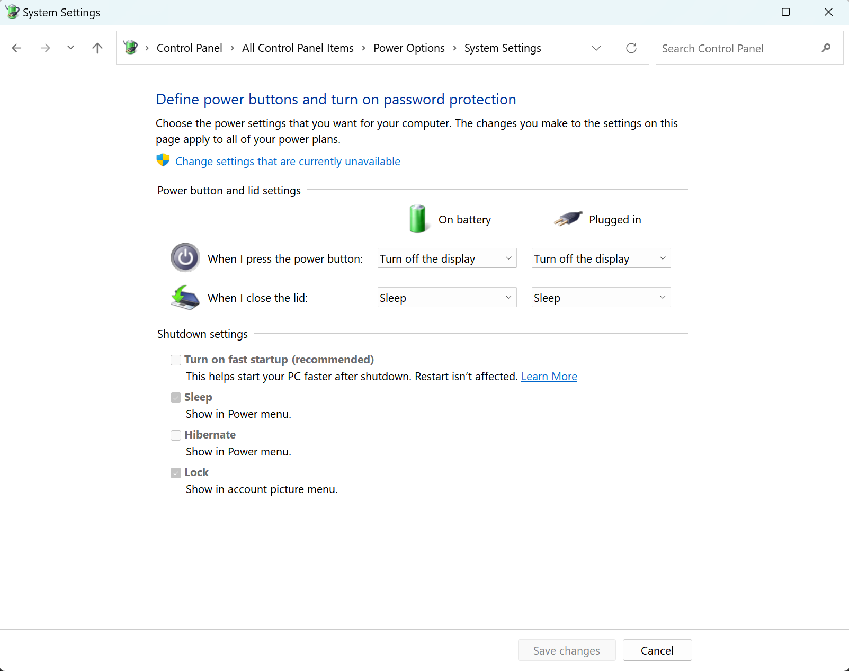
Task: Enable the Turn on fast startup checkbox
Action: click(176, 360)
